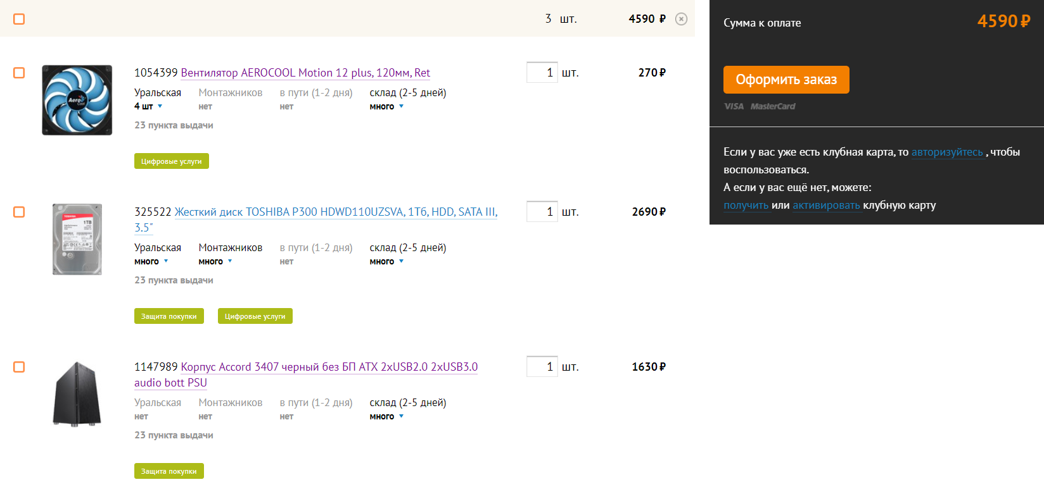Select the TOSHIBA hard drive checkbox
Viewport: 1044px width, 482px height.
pos(19,212)
